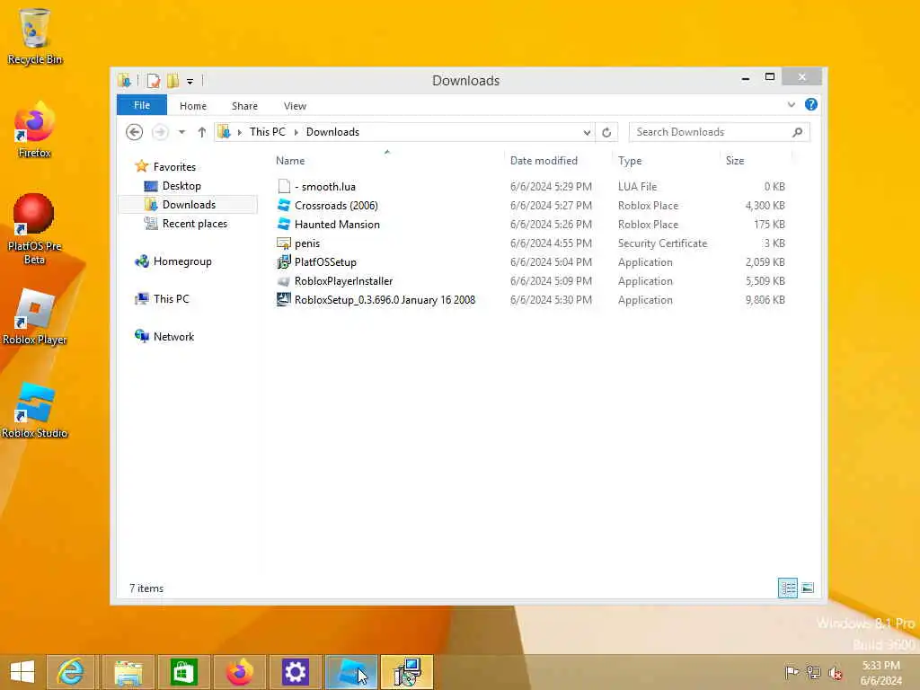Click '4,300 KB' size cell
920x690 pixels.
point(765,206)
